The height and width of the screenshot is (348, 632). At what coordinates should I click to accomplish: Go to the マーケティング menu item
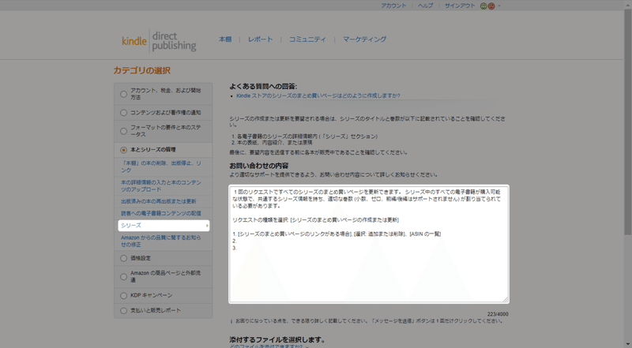(364, 39)
